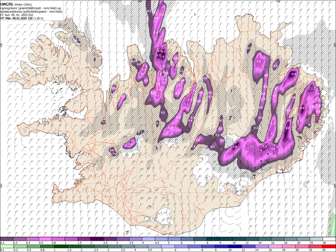Image resolution: width=336 pixels, height=252 pixels.
Task: Click the '2.4' precipitation value on the map
Action: (x=162, y=56)
